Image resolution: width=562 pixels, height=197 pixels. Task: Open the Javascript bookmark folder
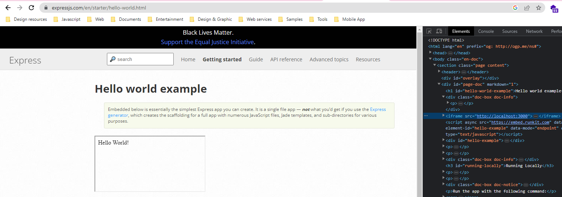click(x=67, y=19)
